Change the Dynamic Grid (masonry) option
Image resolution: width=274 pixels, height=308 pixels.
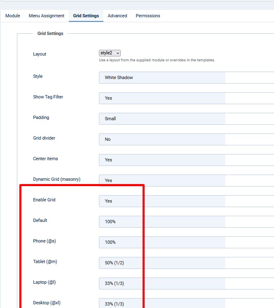tap(186, 180)
